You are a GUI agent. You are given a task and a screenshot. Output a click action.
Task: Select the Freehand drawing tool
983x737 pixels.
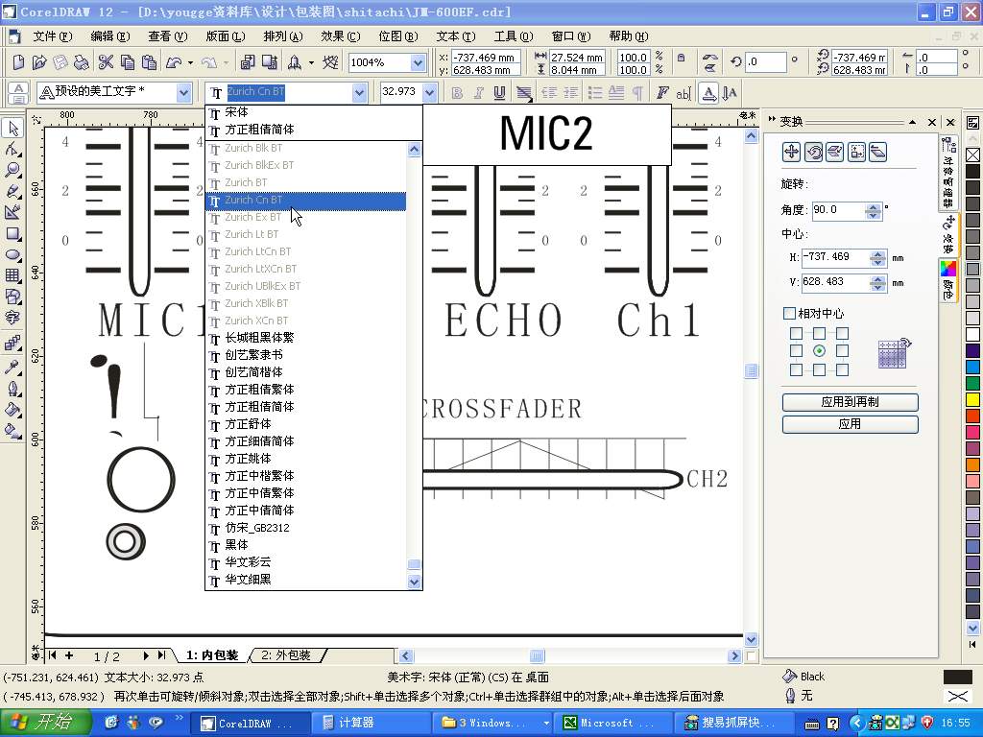[12, 191]
